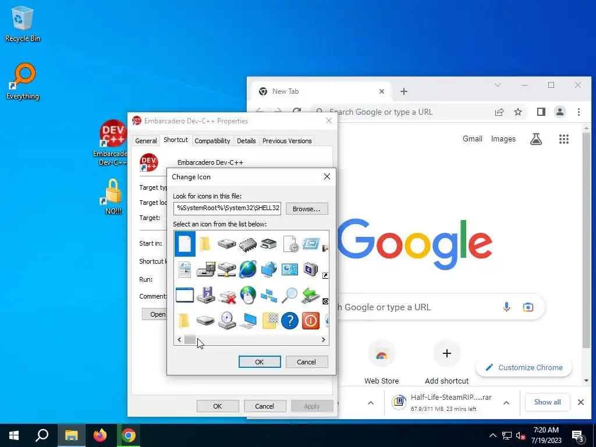Open the Everything desktop shortcut
Image resolution: width=596 pixels, height=447 pixels.
pos(23,81)
